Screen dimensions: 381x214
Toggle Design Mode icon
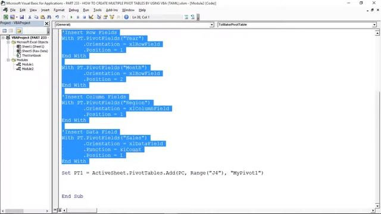(x=91, y=17)
